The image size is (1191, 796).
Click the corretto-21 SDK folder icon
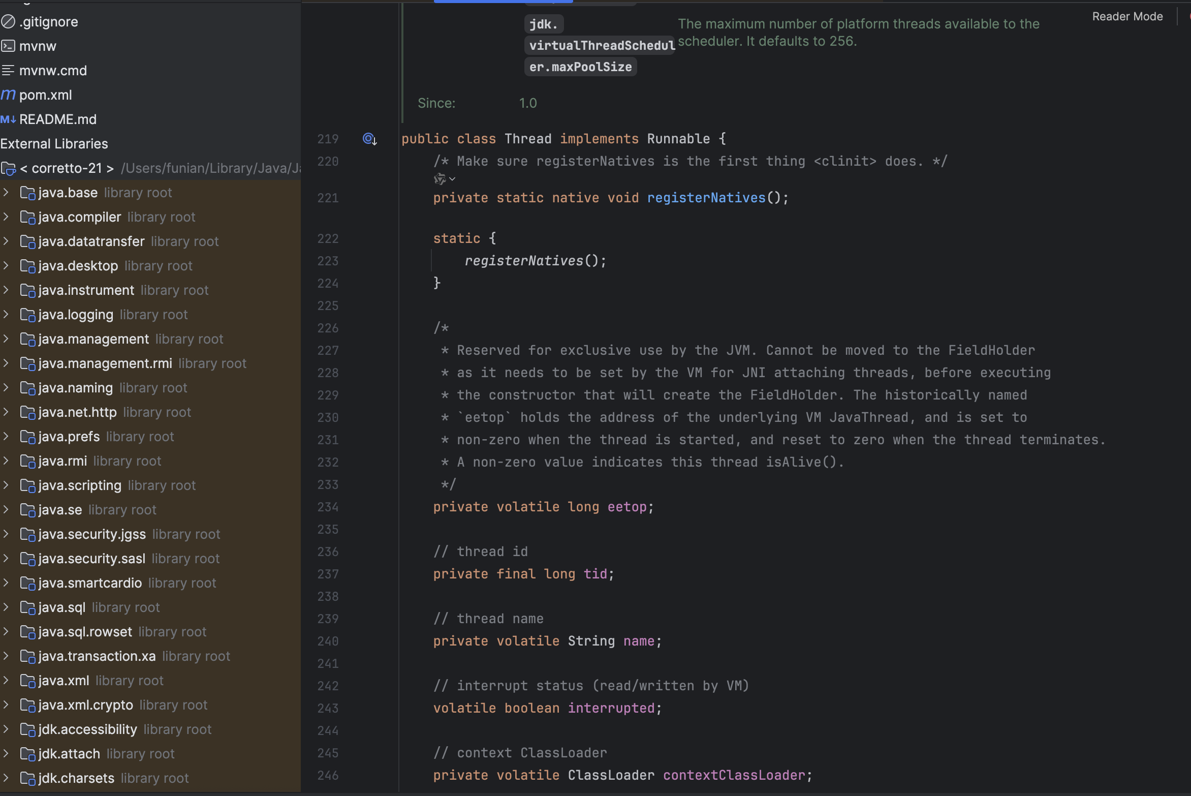(8, 168)
